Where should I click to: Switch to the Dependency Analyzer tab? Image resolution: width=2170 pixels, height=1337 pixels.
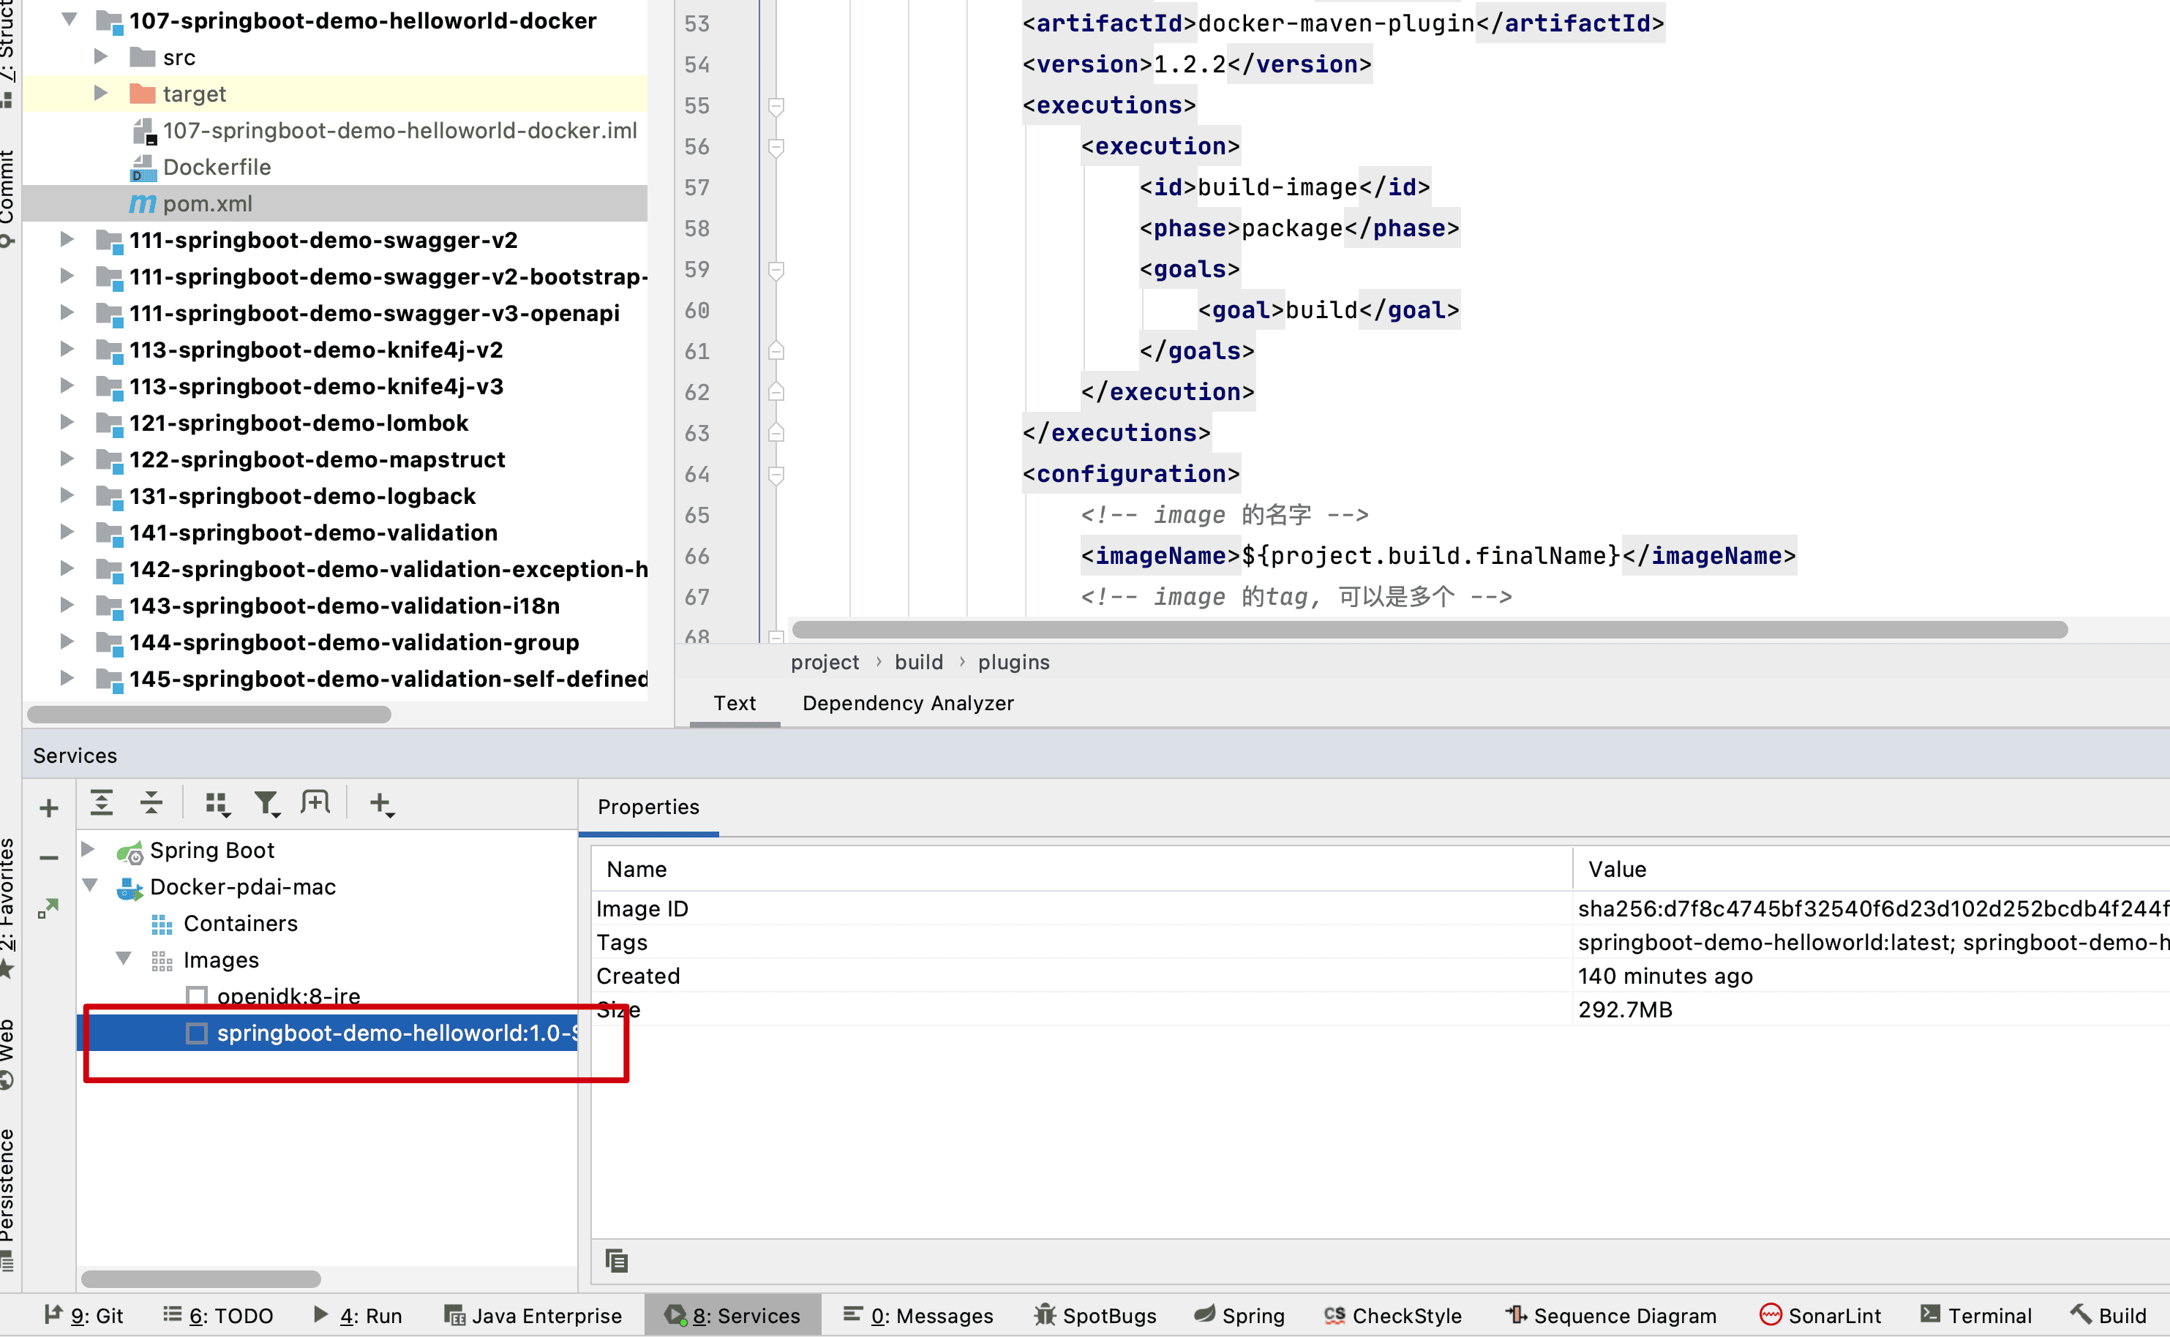click(907, 703)
